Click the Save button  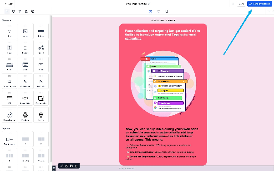(x=241, y=4)
